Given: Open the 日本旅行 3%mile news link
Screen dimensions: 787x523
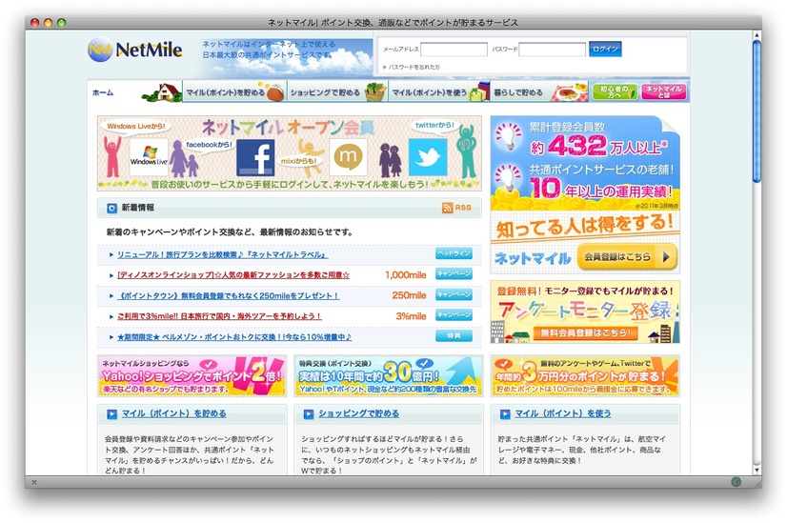Looking at the screenshot, I should point(219,316).
